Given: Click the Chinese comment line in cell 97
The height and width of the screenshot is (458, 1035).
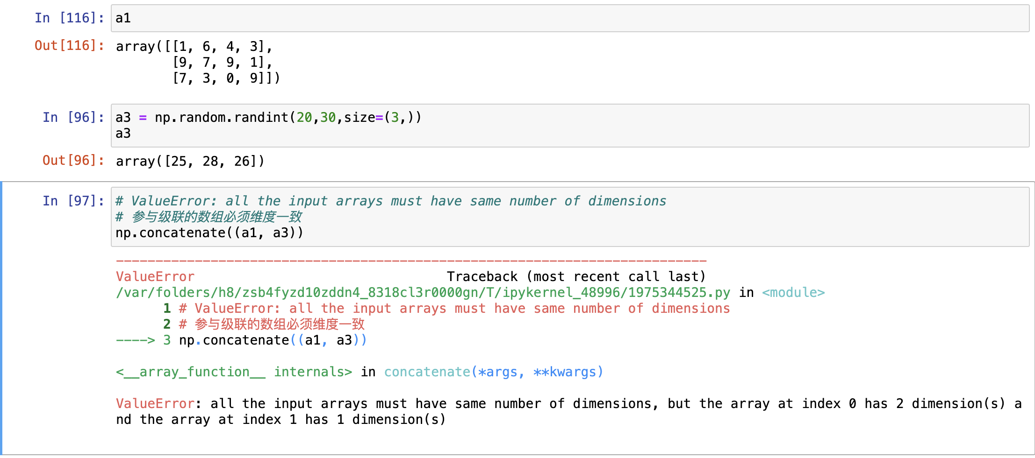Looking at the screenshot, I should (209, 217).
